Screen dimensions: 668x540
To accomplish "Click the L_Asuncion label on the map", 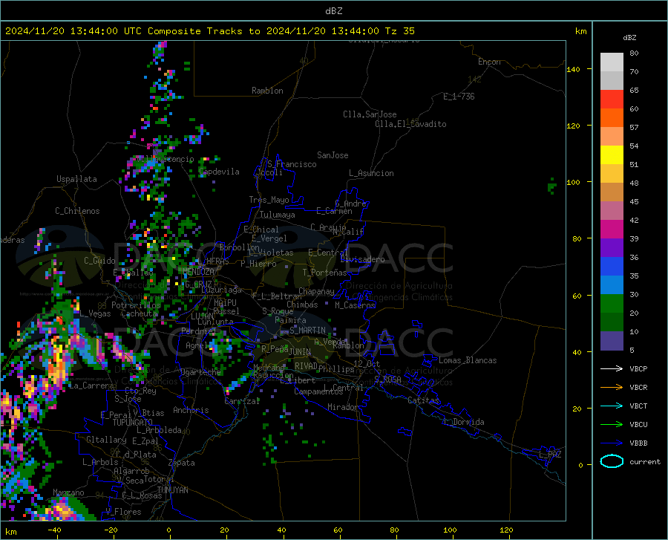I will click(371, 173).
